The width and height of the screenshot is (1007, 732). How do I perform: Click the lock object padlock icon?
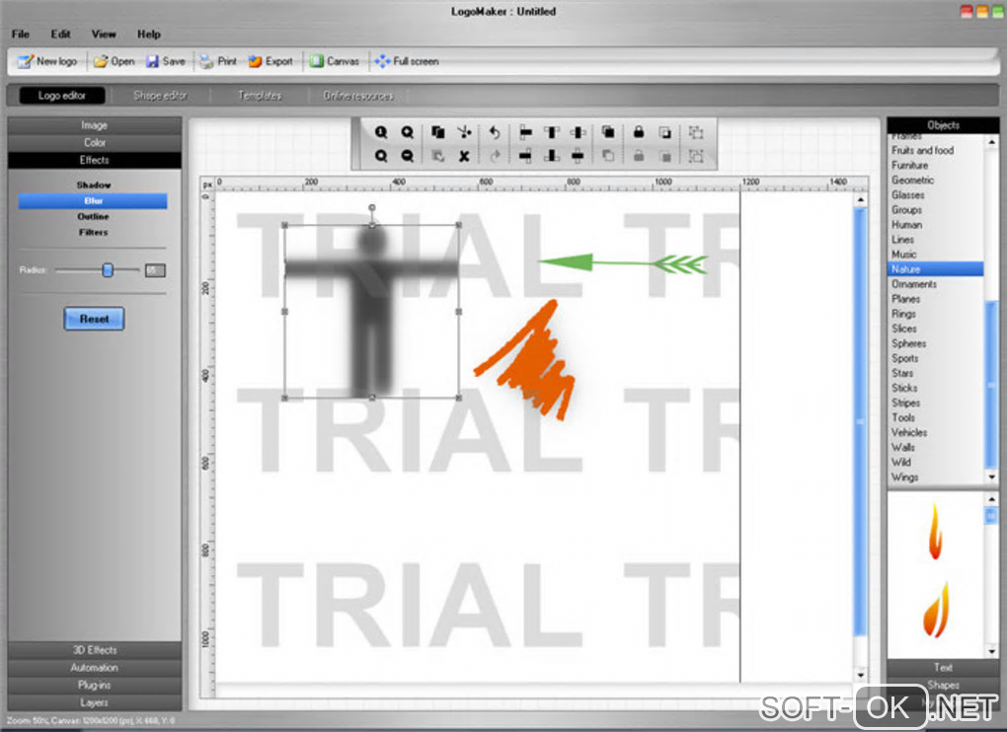pos(639,132)
